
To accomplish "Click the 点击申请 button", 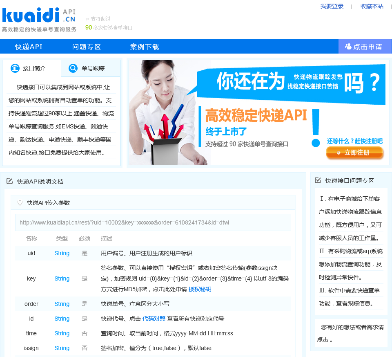I will point(365,46).
